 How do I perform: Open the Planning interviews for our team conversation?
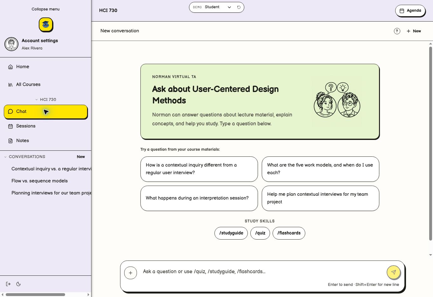click(51, 193)
